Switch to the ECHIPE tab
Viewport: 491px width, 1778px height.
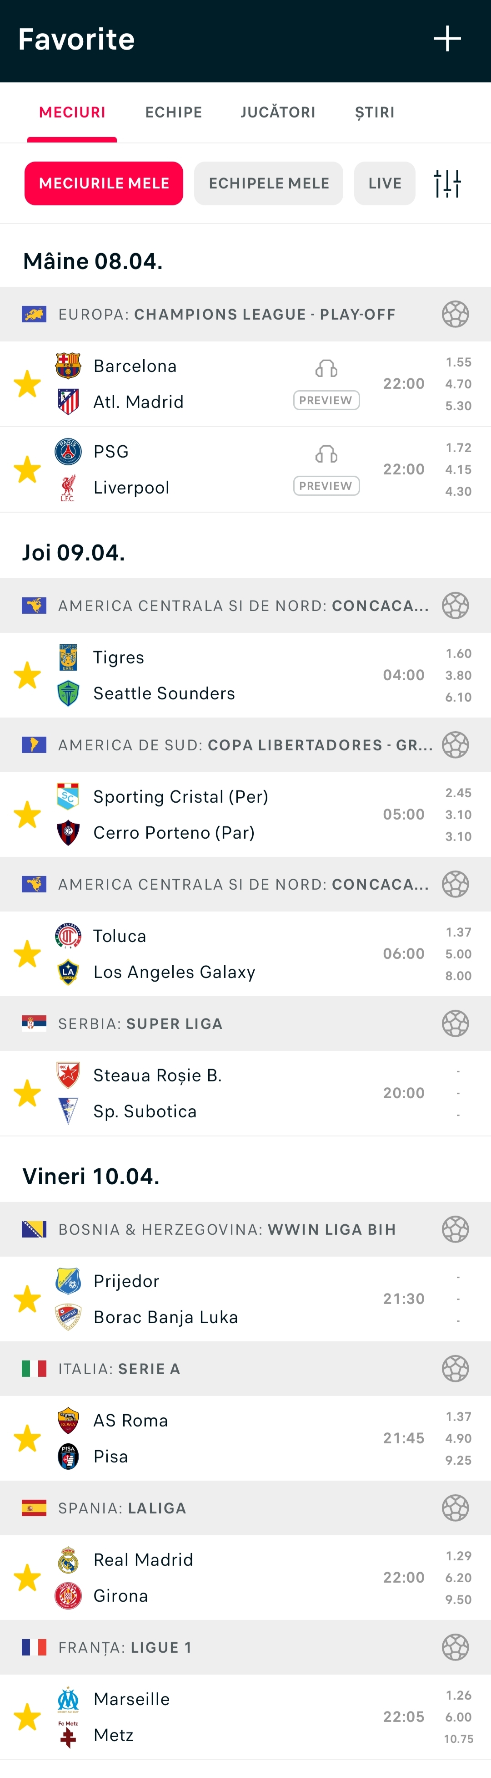173,112
